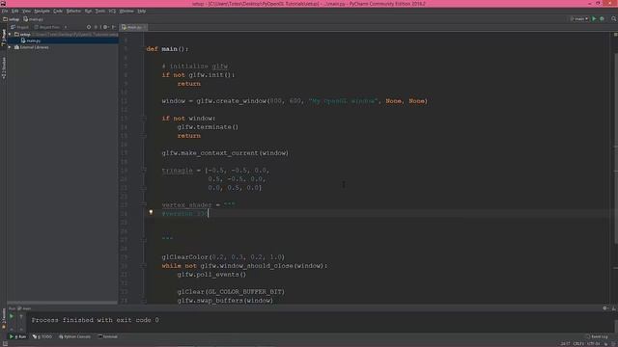Click the intention lightbulb in editor gutter
This screenshot has width=618, height=347.
(x=151, y=212)
